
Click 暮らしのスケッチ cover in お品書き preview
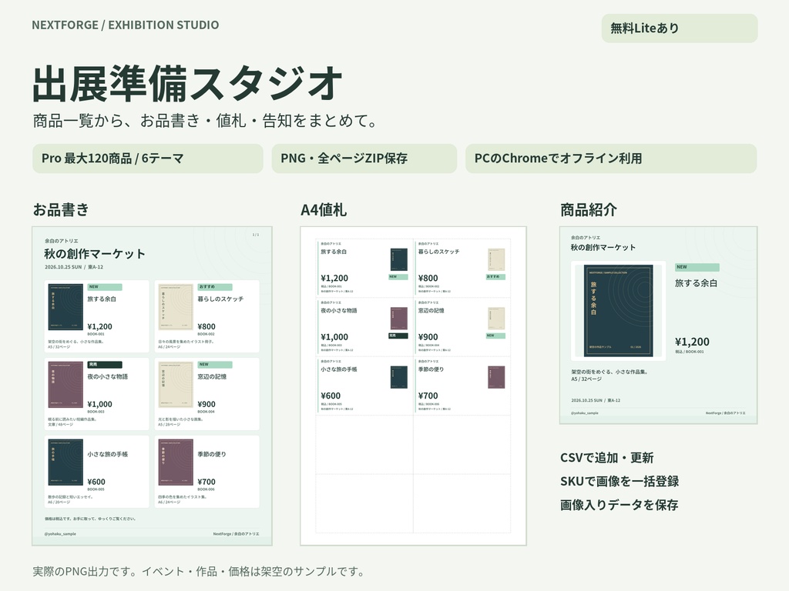(x=176, y=307)
